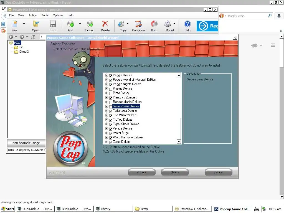This screenshot has width=284, height=213.
Task: Click the browser page scrollbar down arrow
Action: tap(282, 197)
